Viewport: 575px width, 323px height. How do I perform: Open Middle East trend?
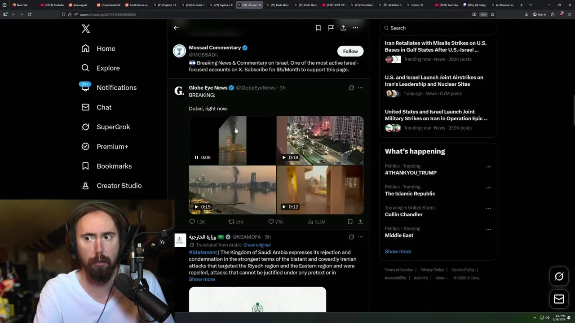tap(399, 236)
